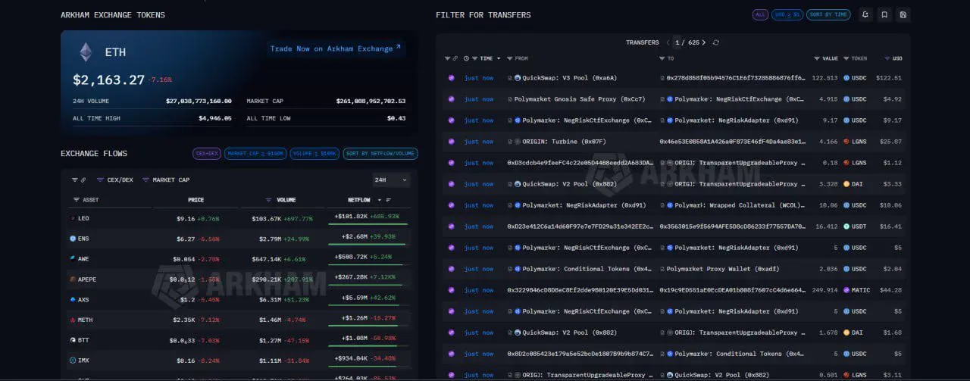The width and height of the screenshot is (970, 381).
Task: Open the METH asset row
Action: [x=239, y=320]
